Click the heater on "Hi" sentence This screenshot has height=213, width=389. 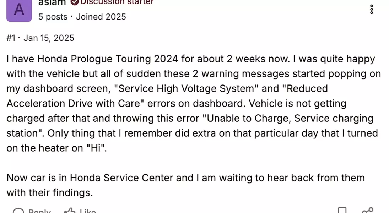point(192,141)
